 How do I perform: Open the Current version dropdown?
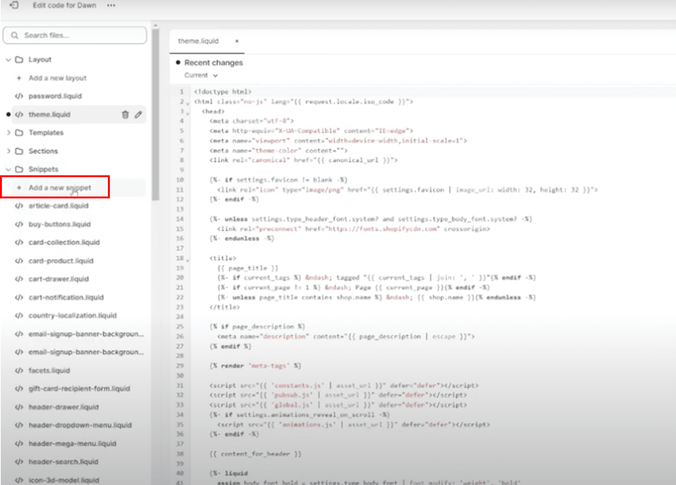[x=201, y=75]
